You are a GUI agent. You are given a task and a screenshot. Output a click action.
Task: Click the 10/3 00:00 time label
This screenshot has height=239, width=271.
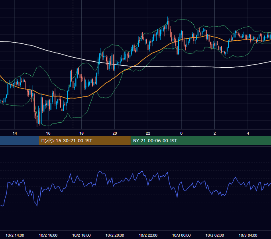[181, 235]
